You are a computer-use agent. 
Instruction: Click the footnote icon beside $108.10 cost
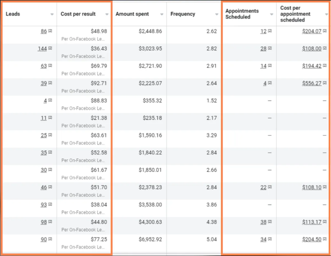click(325, 187)
